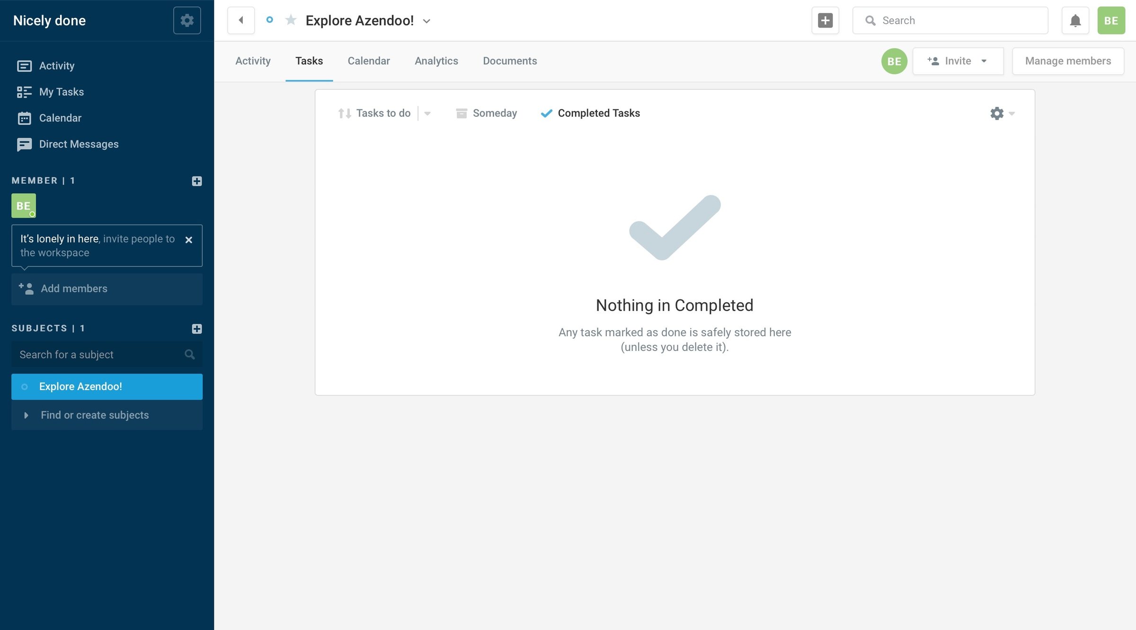Switch to the Calendar tab

[369, 61]
